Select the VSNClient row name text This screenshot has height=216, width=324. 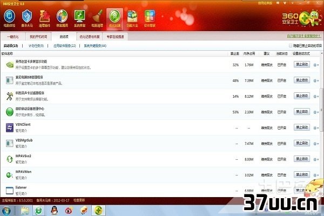pos(23,124)
